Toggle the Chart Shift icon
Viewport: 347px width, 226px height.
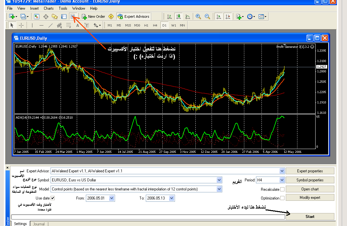tap(228, 16)
